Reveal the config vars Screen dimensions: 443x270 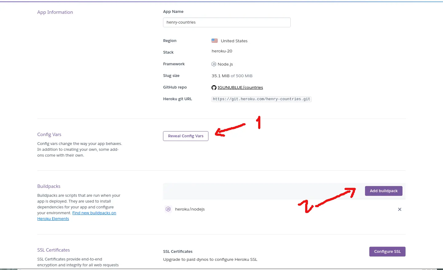pos(186,136)
